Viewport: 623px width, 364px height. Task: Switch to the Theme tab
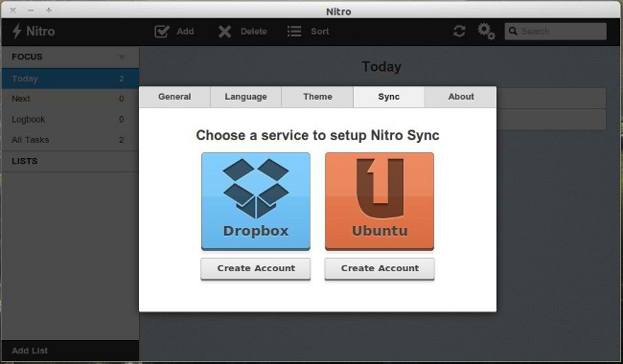tap(317, 97)
